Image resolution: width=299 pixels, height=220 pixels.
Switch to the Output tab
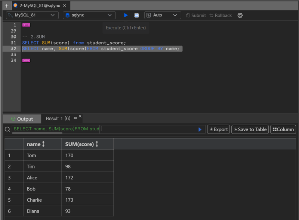pos(22,119)
